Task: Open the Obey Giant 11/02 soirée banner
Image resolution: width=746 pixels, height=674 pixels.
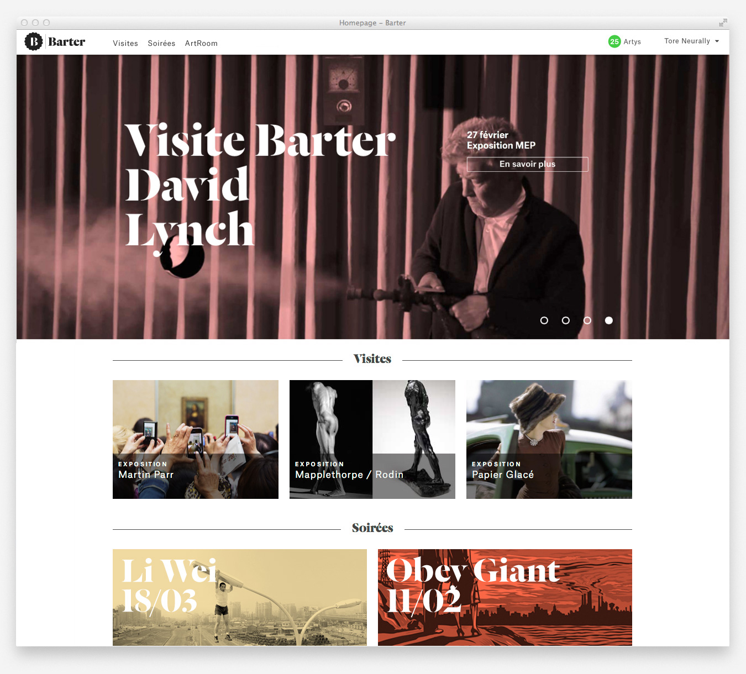Action: 505,597
